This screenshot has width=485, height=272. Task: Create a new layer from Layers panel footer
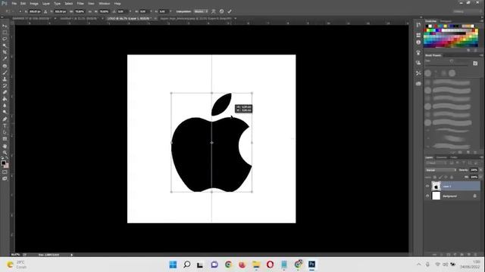tap(468, 255)
